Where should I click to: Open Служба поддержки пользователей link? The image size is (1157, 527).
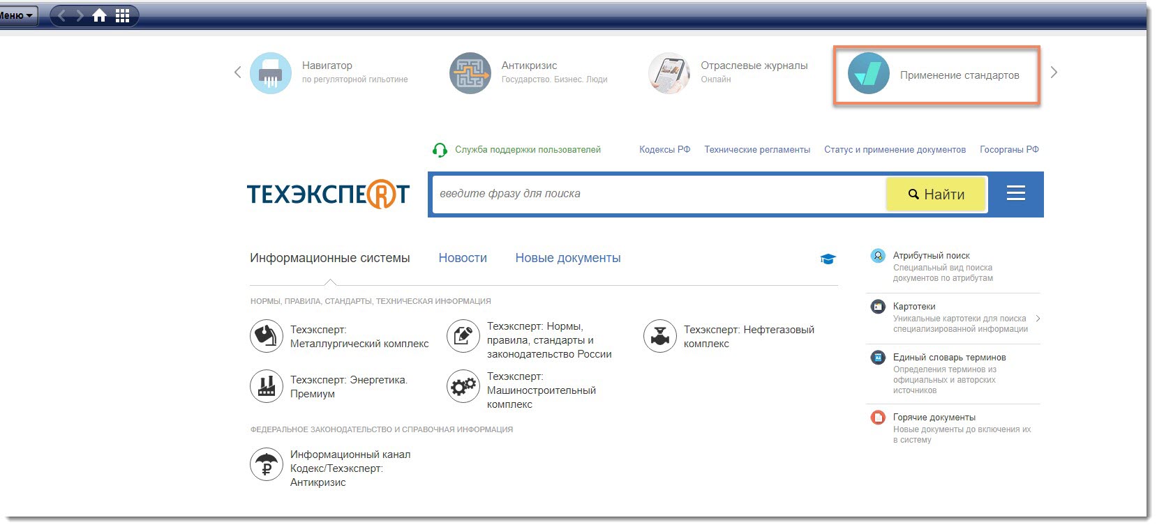pos(528,150)
